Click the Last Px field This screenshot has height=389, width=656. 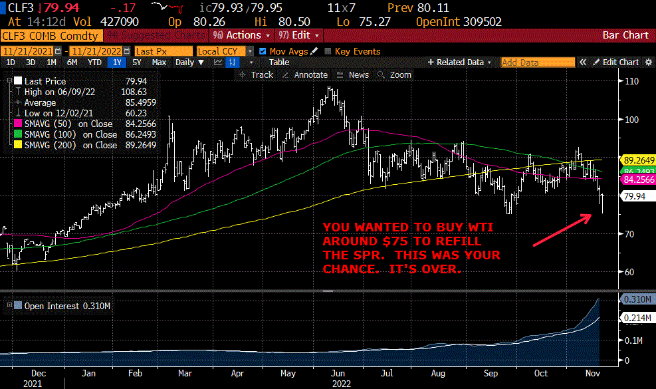[164, 51]
